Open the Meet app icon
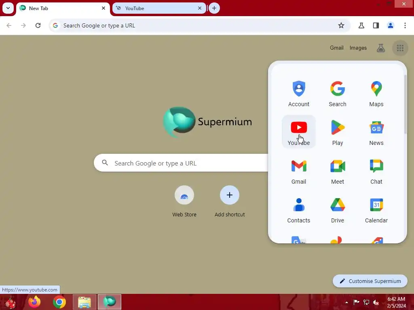This screenshot has width=414, height=310. [x=338, y=171]
